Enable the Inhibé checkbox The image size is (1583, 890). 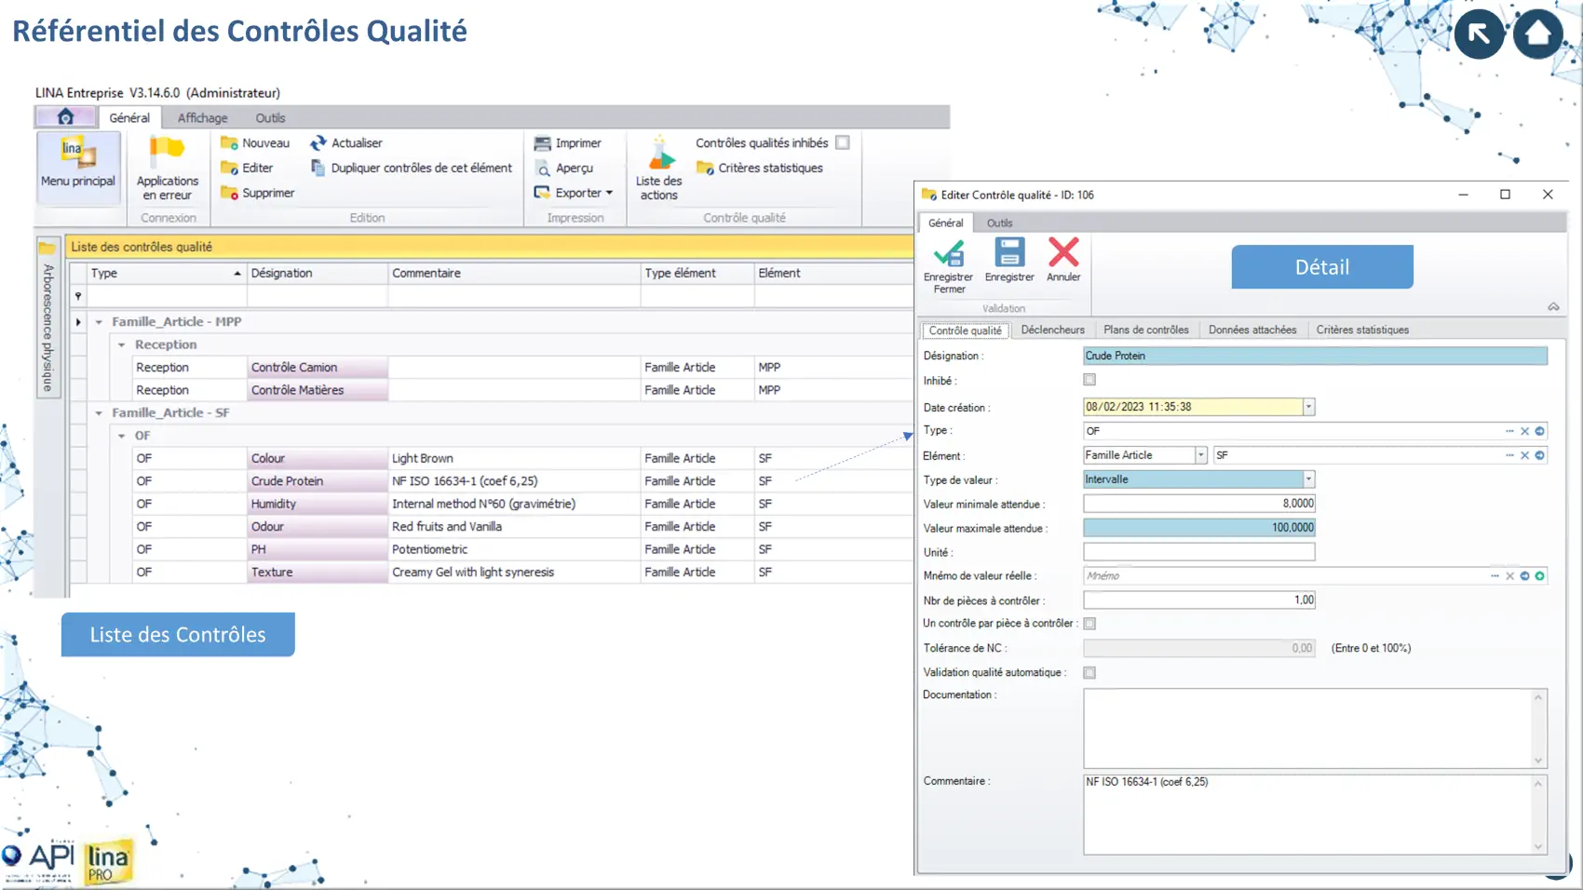tap(1089, 380)
